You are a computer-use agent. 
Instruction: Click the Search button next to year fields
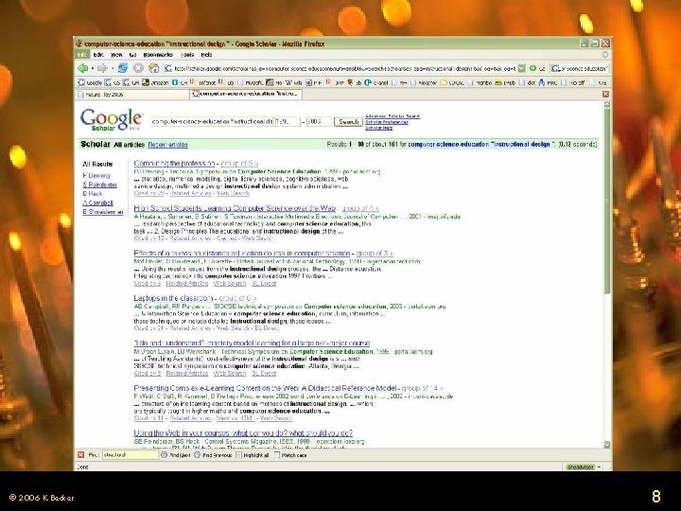click(x=348, y=122)
